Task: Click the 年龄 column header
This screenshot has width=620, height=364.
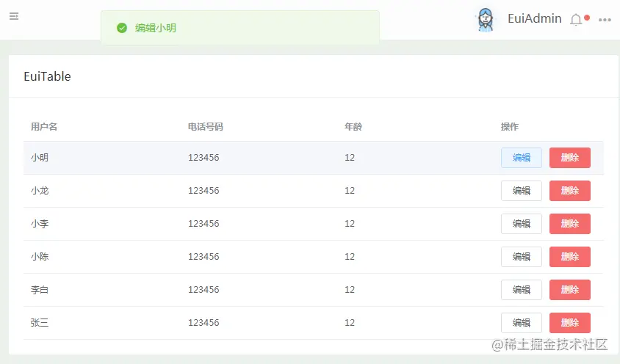Action: point(353,127)
